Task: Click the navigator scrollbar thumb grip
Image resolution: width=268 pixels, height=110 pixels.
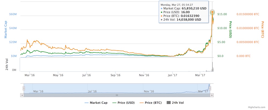Action: click(117, 95)
